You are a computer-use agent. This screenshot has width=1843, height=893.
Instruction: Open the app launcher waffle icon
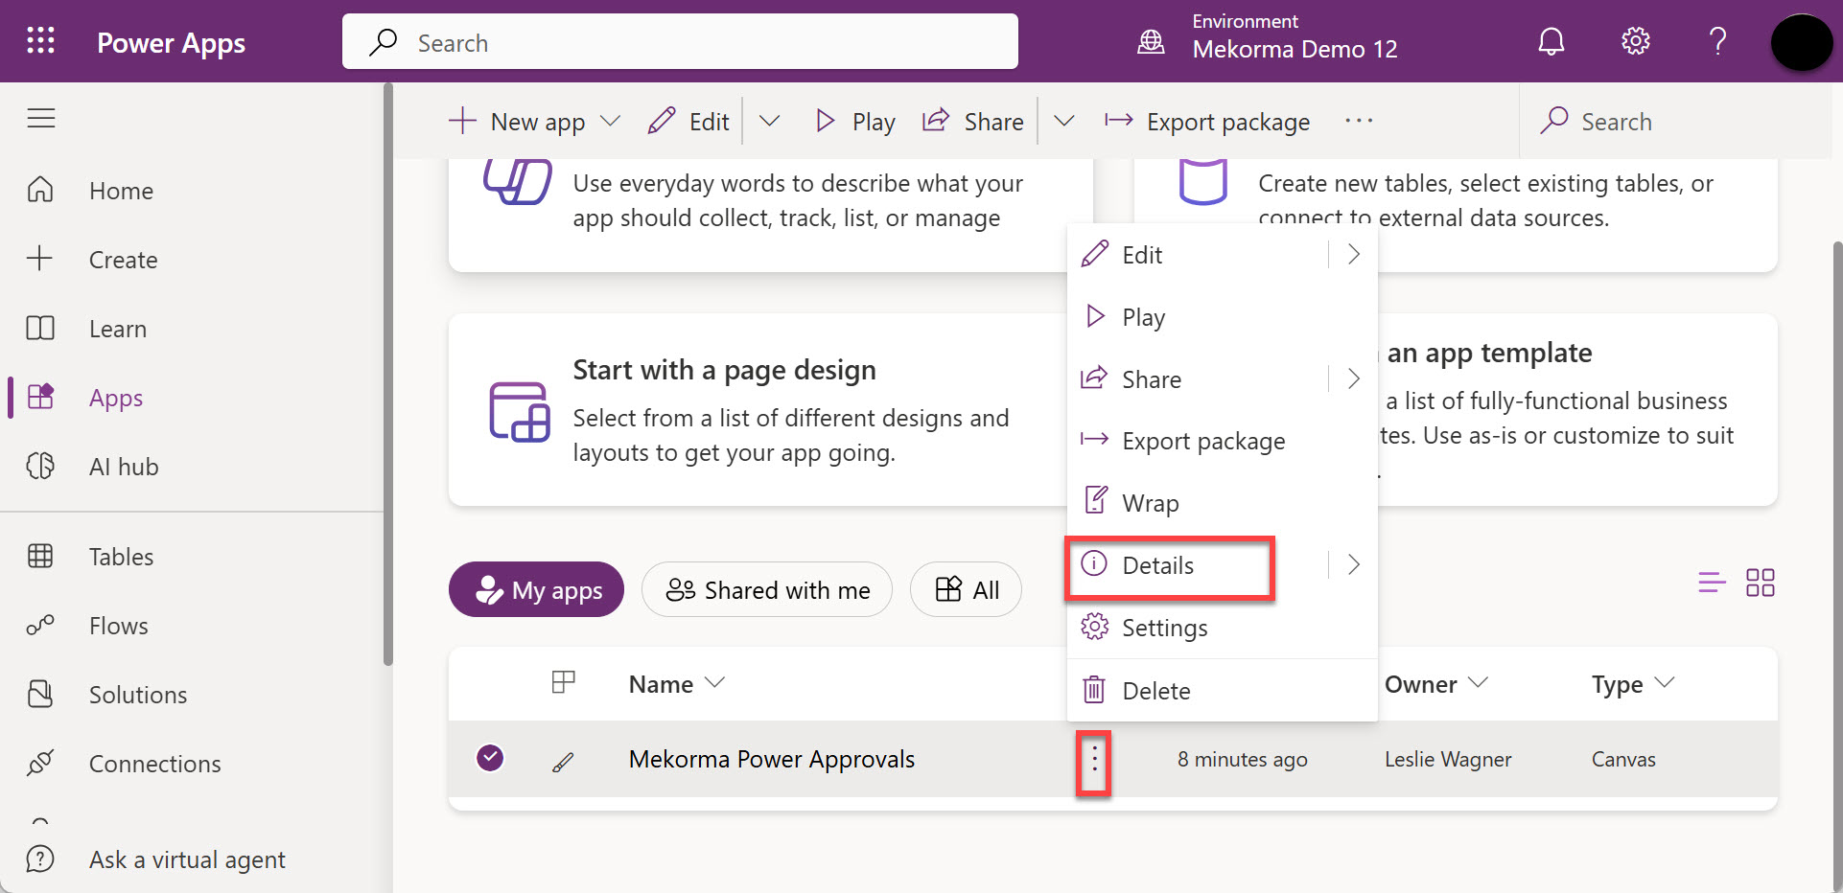[x=40, y=40]
